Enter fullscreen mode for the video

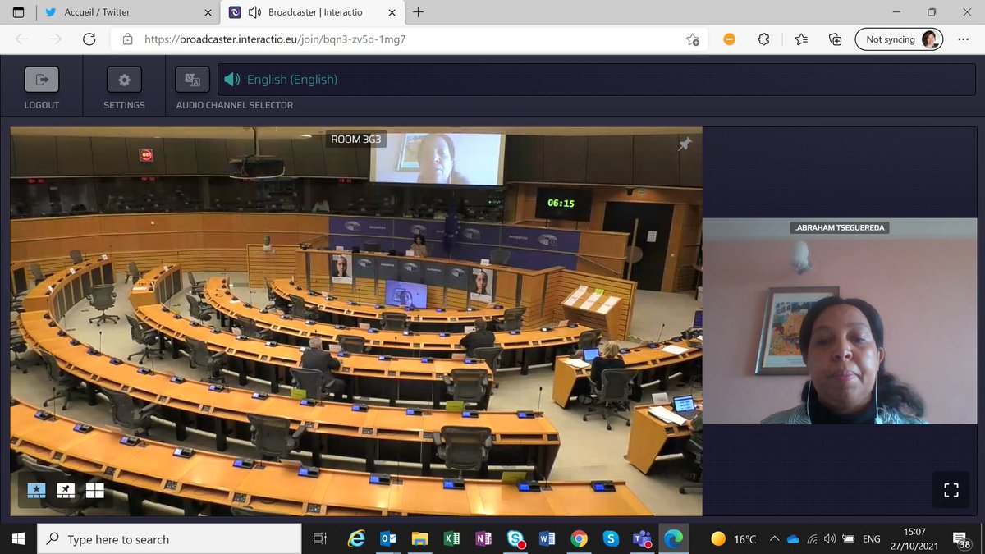point(951,491)
